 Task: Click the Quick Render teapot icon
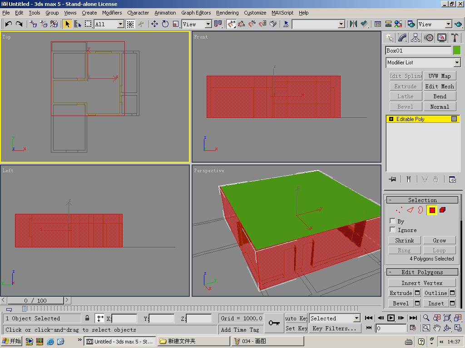pyautogui.click(x=458, y=24)
